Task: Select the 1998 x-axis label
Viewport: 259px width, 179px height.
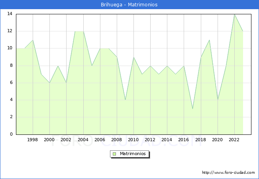Action: [32, 140]
